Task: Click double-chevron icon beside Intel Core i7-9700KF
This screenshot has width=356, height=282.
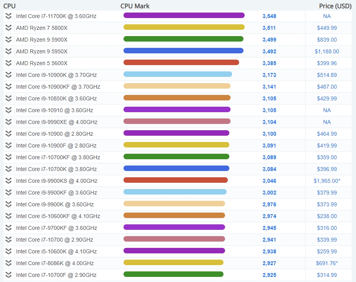Action: tap(8, 228)
